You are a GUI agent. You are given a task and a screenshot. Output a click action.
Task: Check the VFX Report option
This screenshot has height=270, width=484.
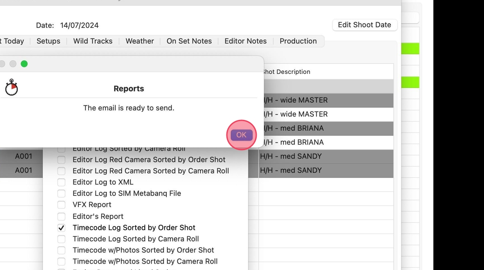coord(61,205)
